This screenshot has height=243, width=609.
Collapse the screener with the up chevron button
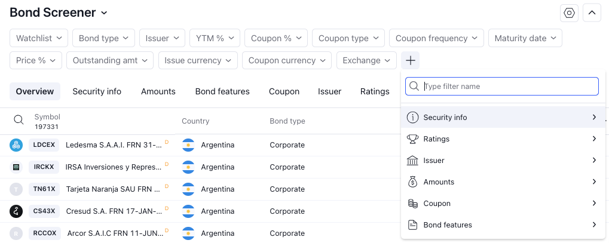592,13
